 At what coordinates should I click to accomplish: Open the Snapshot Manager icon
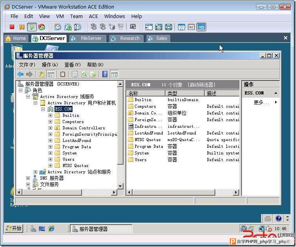coord(77,27)
